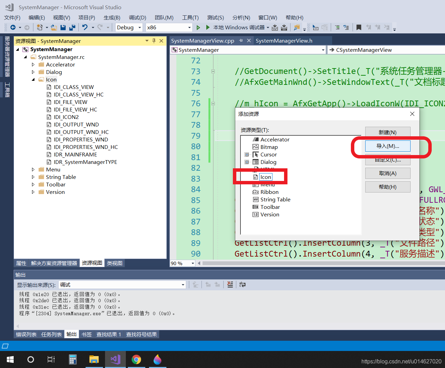Screen dimensions: 445x368
Task: Switch to 错误列表 bottom tab
Action: [26, 334]
